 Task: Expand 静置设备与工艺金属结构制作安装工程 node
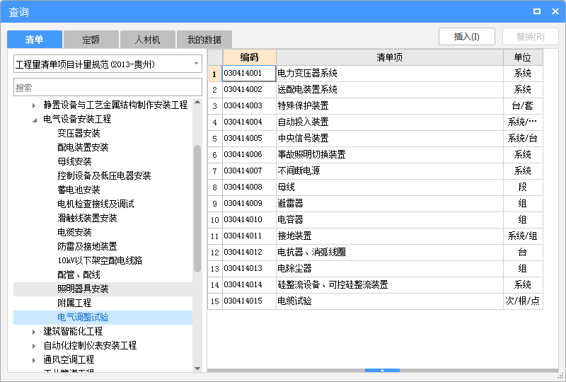point(34,105)
